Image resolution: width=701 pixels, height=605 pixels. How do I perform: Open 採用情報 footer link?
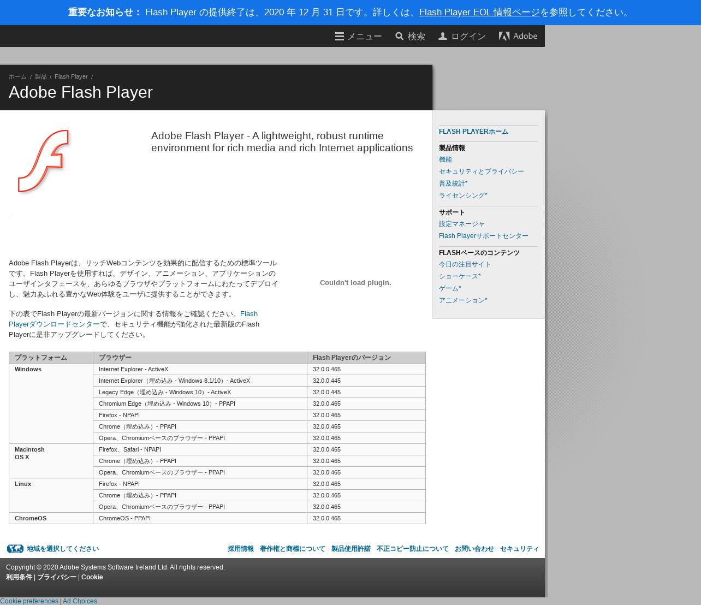coord(241,549)
